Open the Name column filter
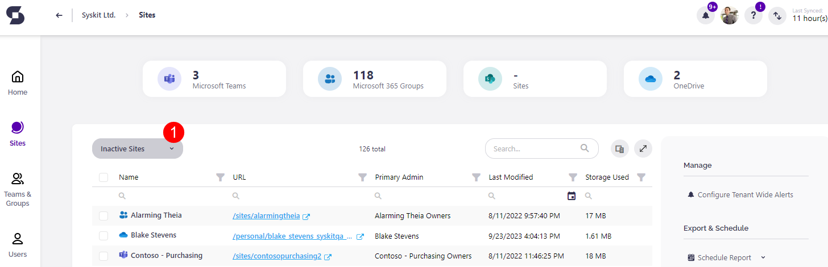Screen dimensions: 828x267 click(221, 177)
